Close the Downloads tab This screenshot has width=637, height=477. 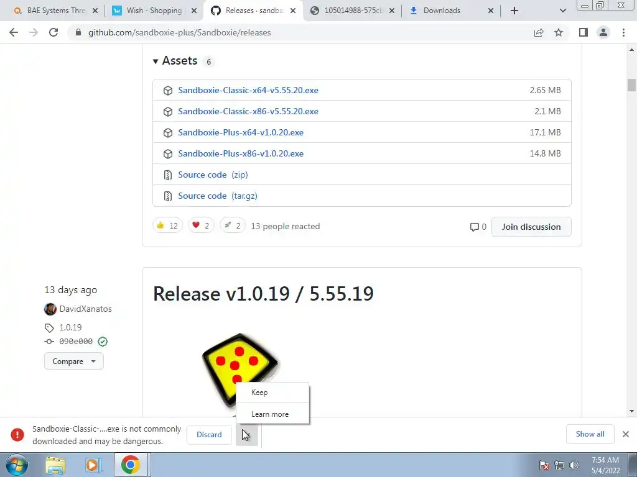click(491, 11)
